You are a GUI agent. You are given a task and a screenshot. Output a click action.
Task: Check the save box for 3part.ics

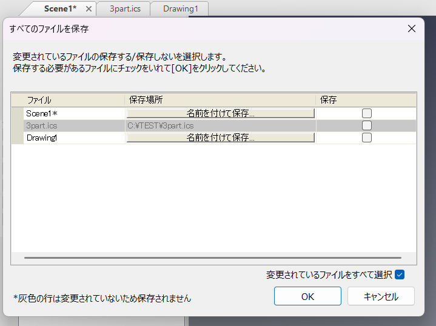[x=367, y=125]
